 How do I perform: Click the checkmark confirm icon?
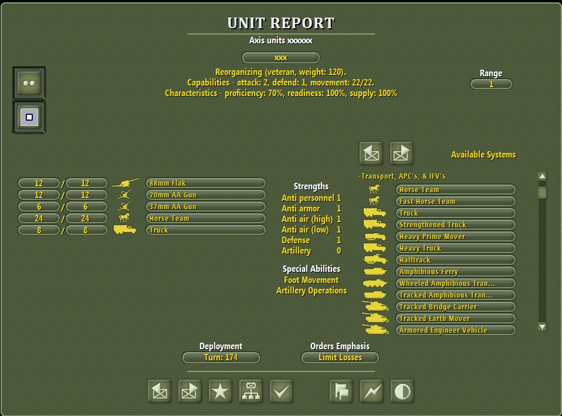[281, 391]
